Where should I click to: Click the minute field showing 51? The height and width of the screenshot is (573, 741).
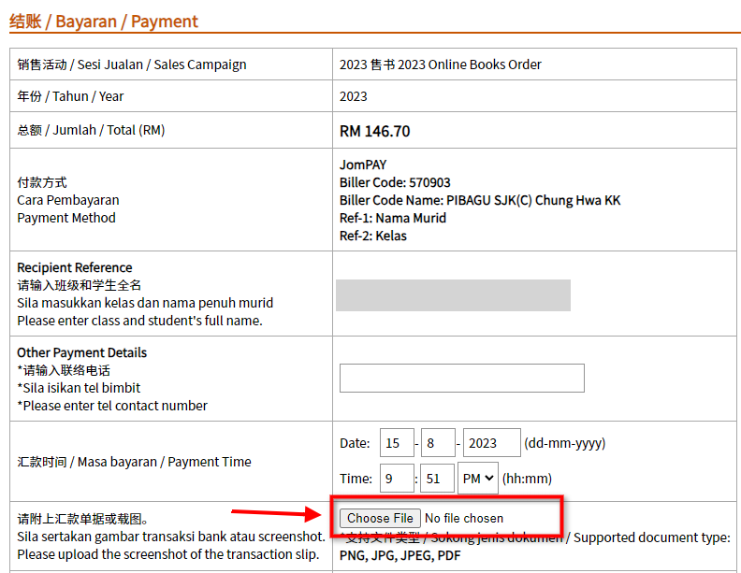click(437, 478)
